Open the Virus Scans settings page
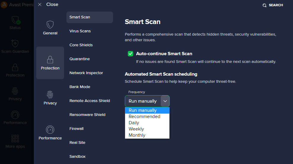Viewport: 293px width, 164px height. point(80,31)
